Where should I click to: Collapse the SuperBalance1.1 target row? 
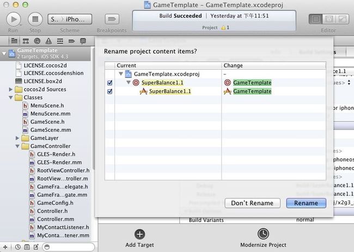pos(129,82)
